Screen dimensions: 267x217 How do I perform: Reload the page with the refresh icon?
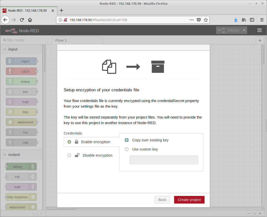coord(22,20)
